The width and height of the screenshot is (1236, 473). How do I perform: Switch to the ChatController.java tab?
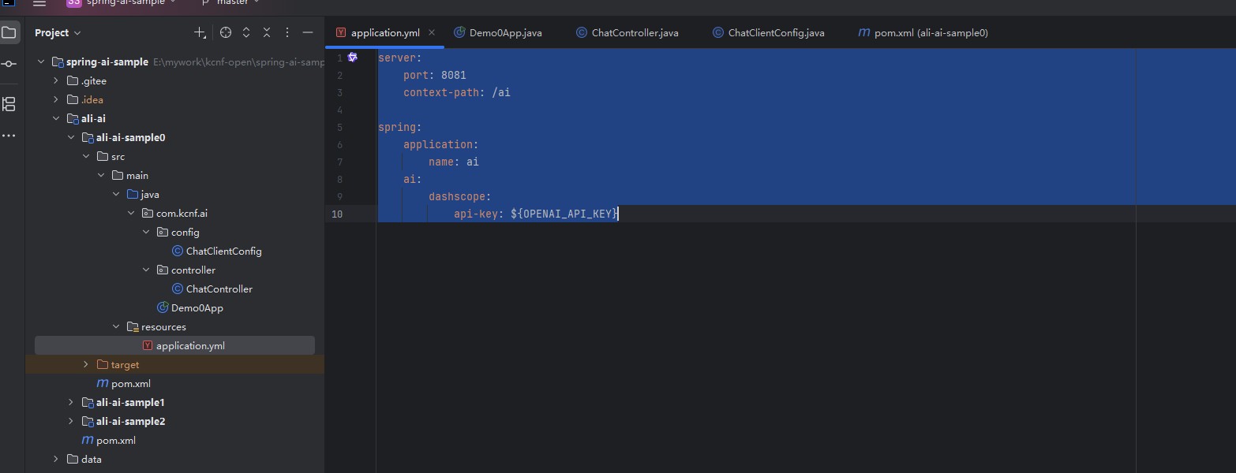(x=634, y=32)
